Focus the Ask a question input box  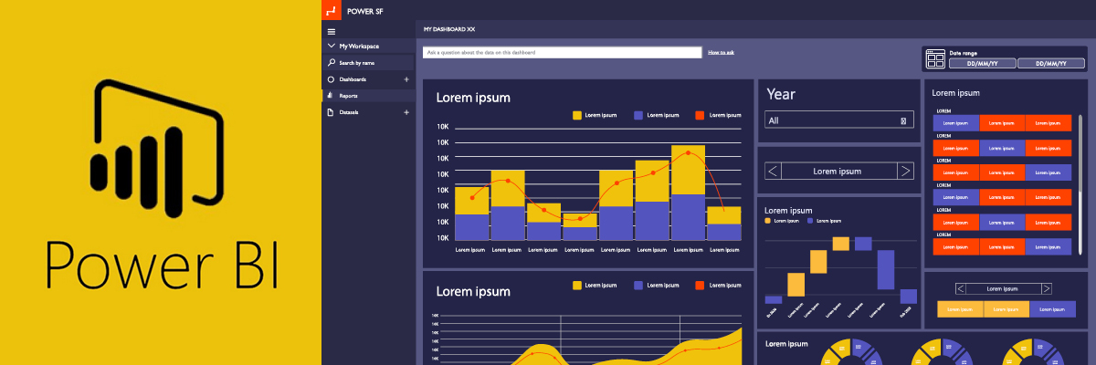click(562, 53)
